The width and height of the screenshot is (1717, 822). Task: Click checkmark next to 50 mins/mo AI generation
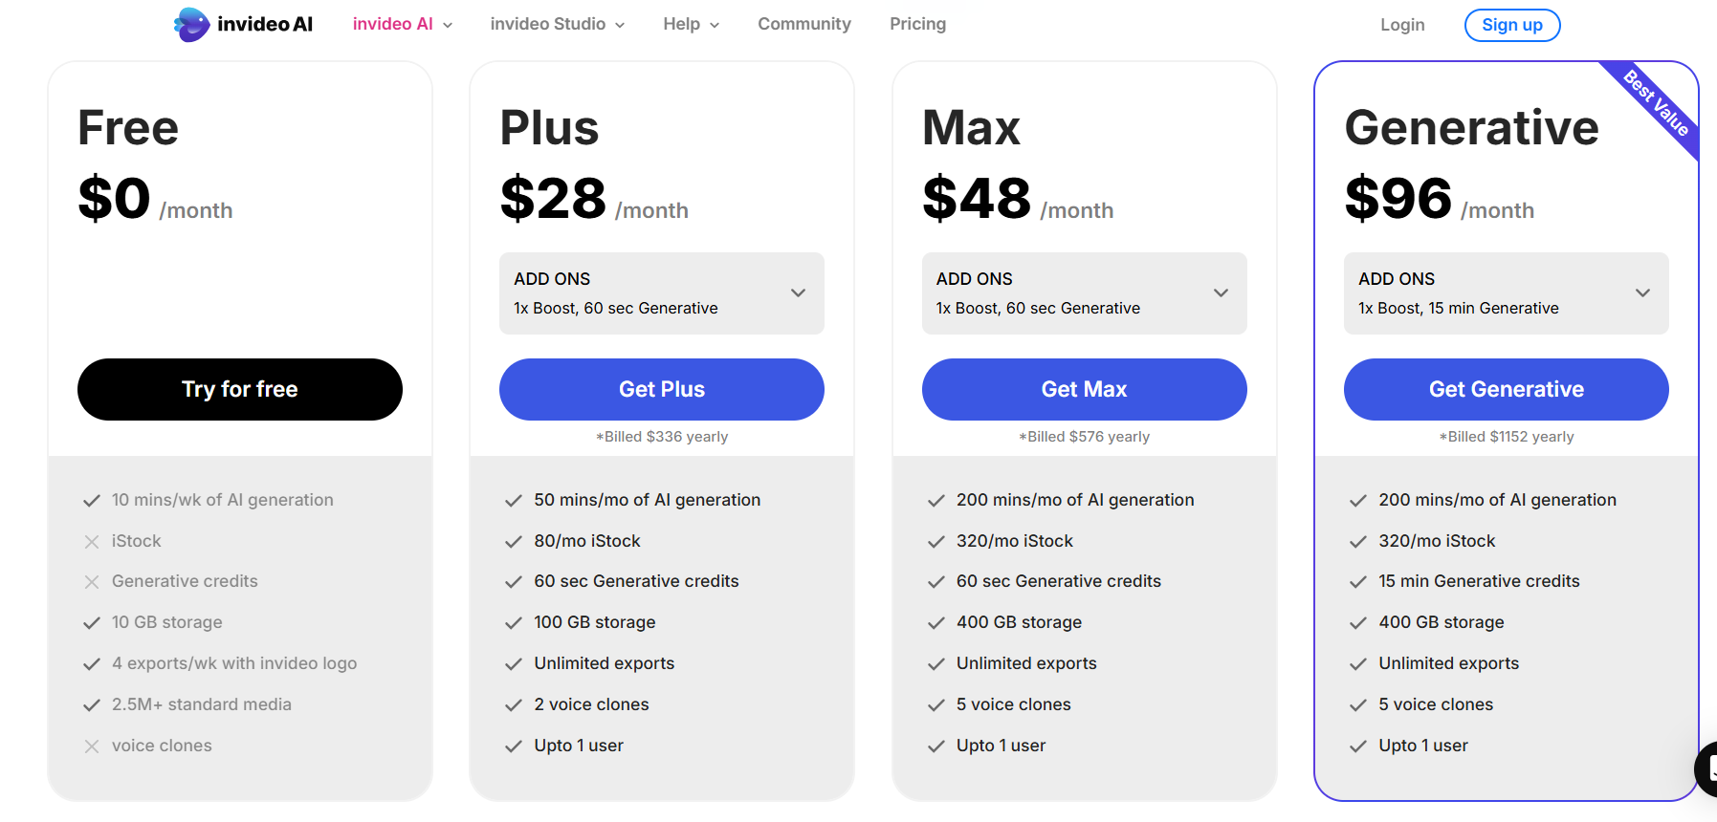pos(514,501)
